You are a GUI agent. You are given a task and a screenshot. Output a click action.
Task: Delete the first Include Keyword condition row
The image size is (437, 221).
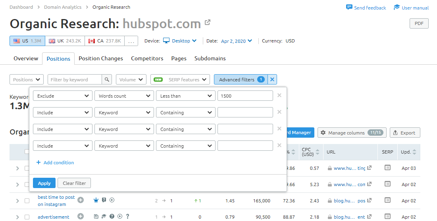click(279, 112)
